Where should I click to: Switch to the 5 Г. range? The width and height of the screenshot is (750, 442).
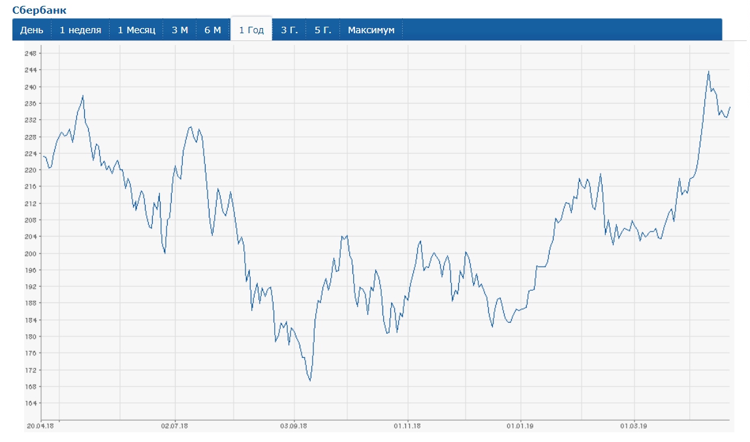pyautogui.click(x=323, y=29)
